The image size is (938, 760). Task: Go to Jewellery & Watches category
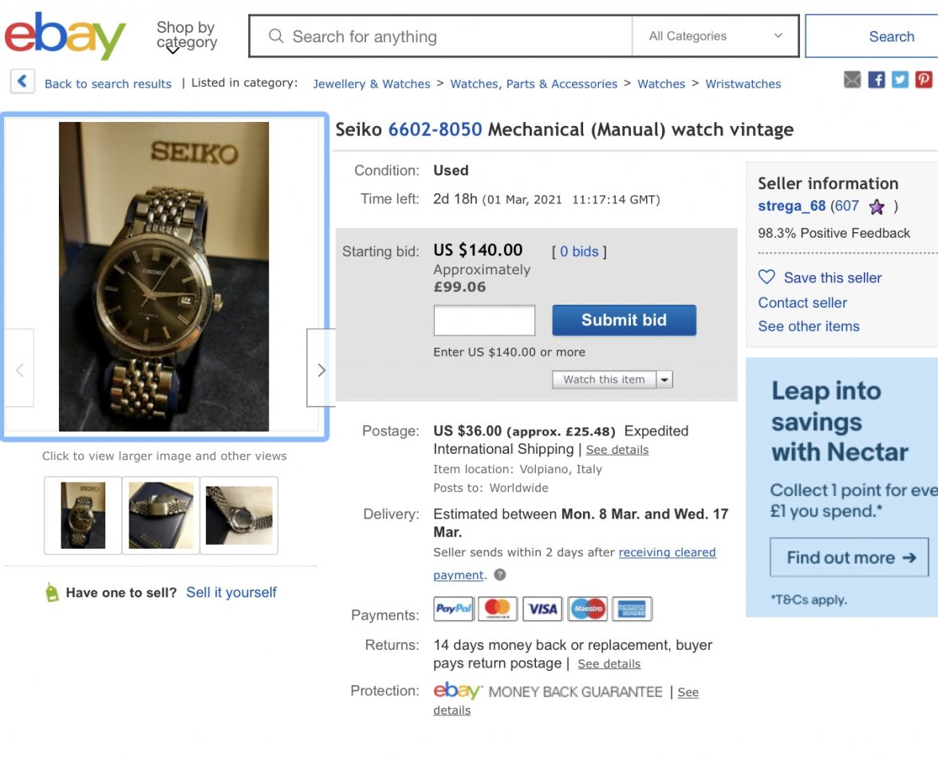[371, 84]
